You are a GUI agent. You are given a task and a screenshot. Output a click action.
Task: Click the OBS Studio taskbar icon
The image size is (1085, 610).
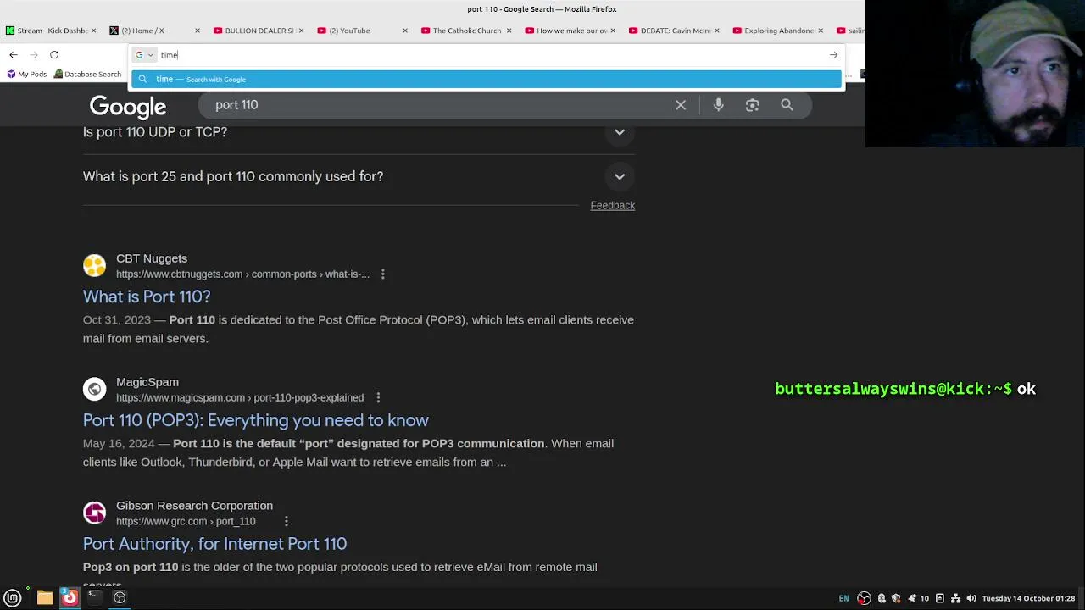pyautogui.click(x=120, y=597)
